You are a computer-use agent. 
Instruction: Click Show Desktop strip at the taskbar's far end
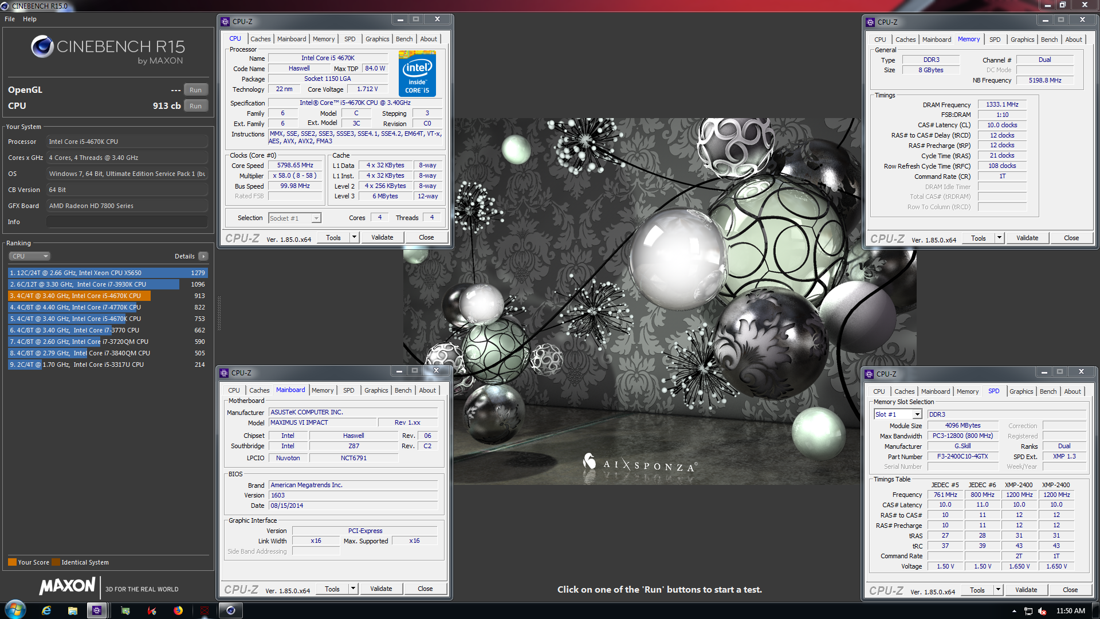click(1095, 610)
